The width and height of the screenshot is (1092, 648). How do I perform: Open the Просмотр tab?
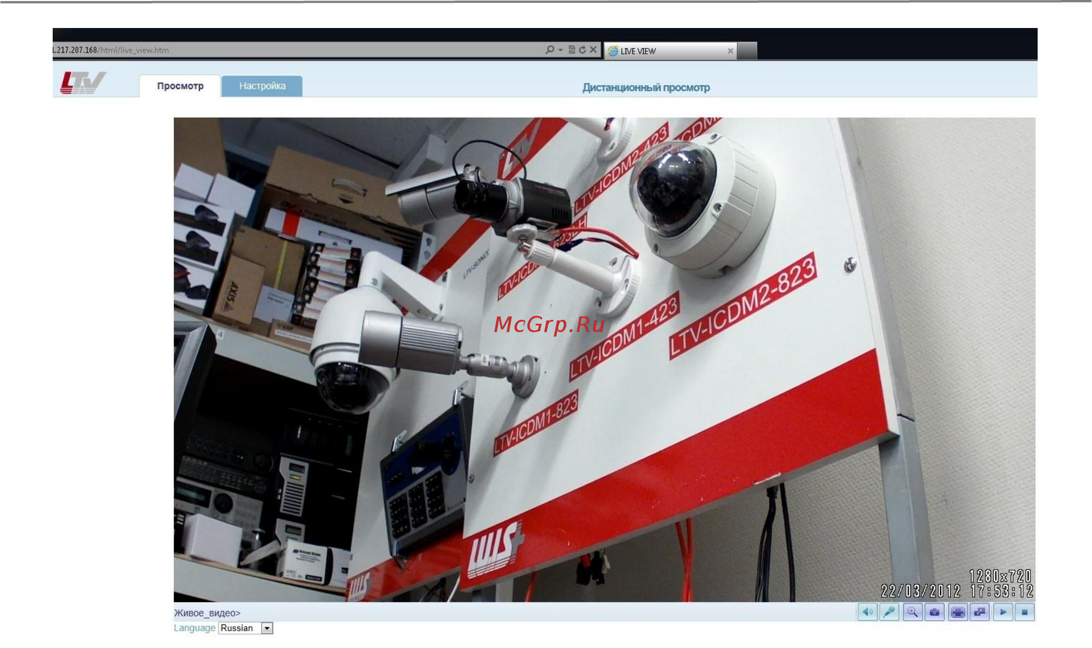(180, 86)
